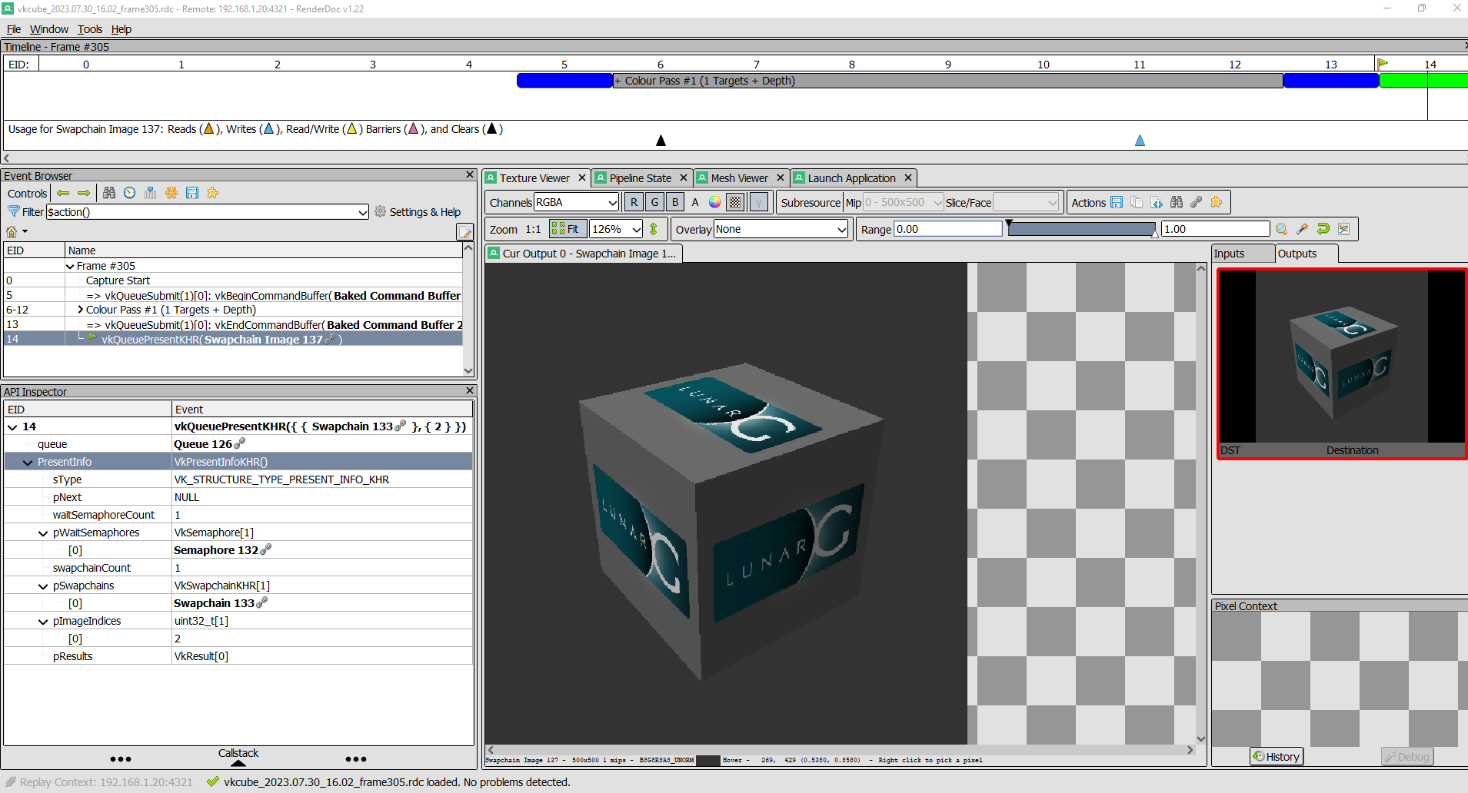This screenshot has height=793, width=1468.
Task: Toggle the R red channel
Action: 634,202
